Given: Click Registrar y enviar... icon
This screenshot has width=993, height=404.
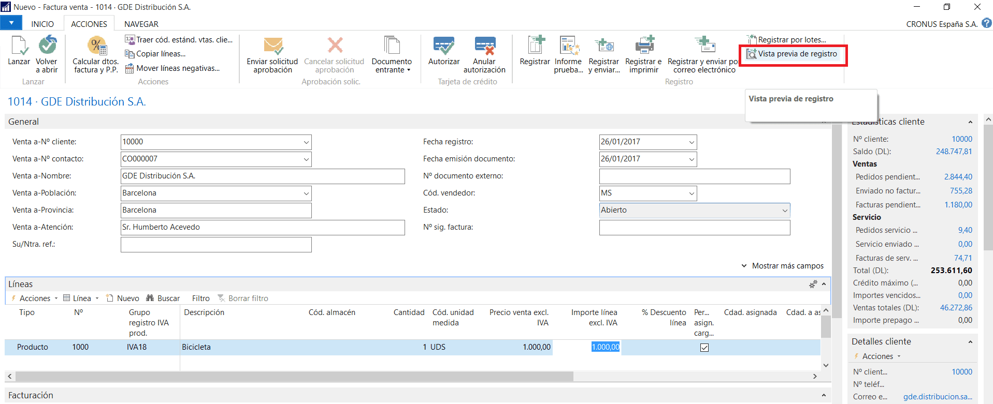Looking at the screenshot, I should click(x=604, y=46).
